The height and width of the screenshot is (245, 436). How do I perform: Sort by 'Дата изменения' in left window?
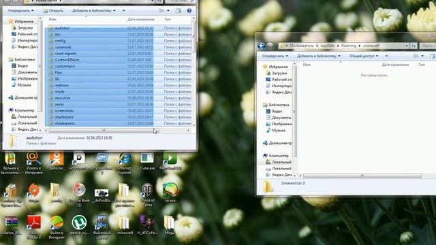(x=141, y=19)
